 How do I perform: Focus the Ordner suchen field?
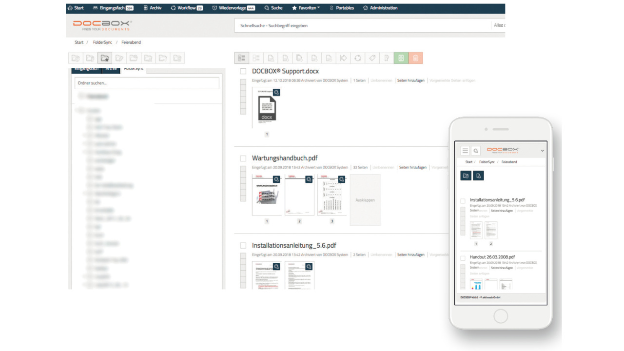(147, 83)
